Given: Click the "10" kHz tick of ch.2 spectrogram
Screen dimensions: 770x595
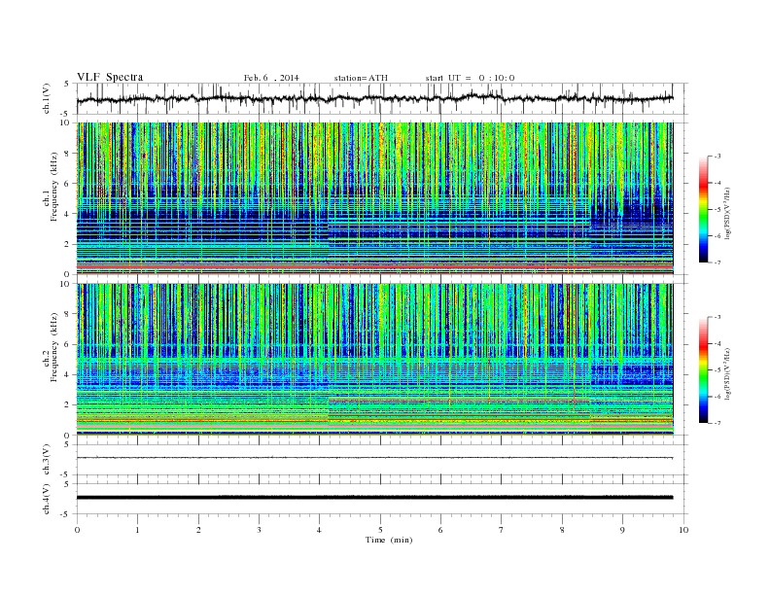Looking at the screenshot, I should (x=65, y=284).
